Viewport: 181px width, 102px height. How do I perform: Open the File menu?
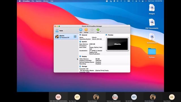33,1
